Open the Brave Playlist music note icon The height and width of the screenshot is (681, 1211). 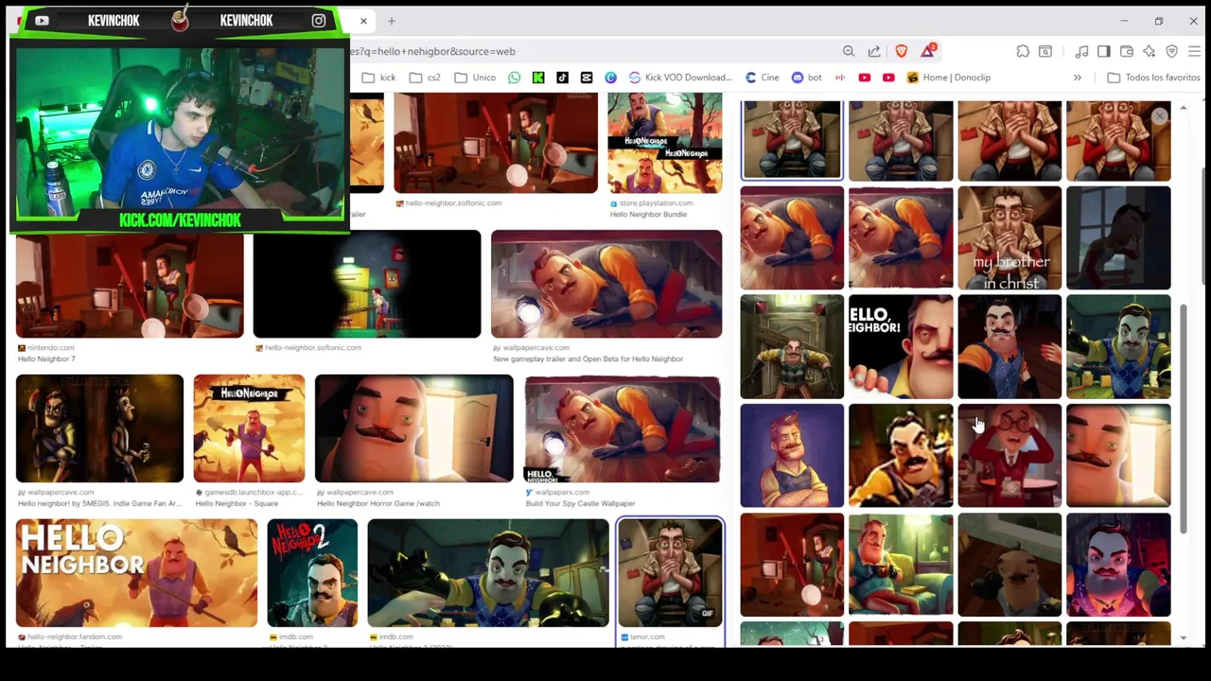[1081, 51]
